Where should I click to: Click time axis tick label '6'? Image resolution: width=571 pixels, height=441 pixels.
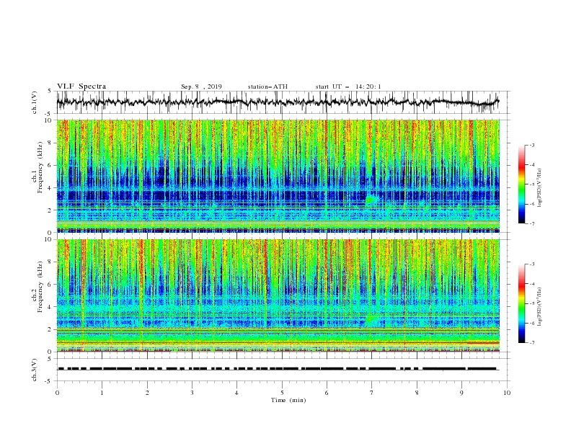click(327, 393)
